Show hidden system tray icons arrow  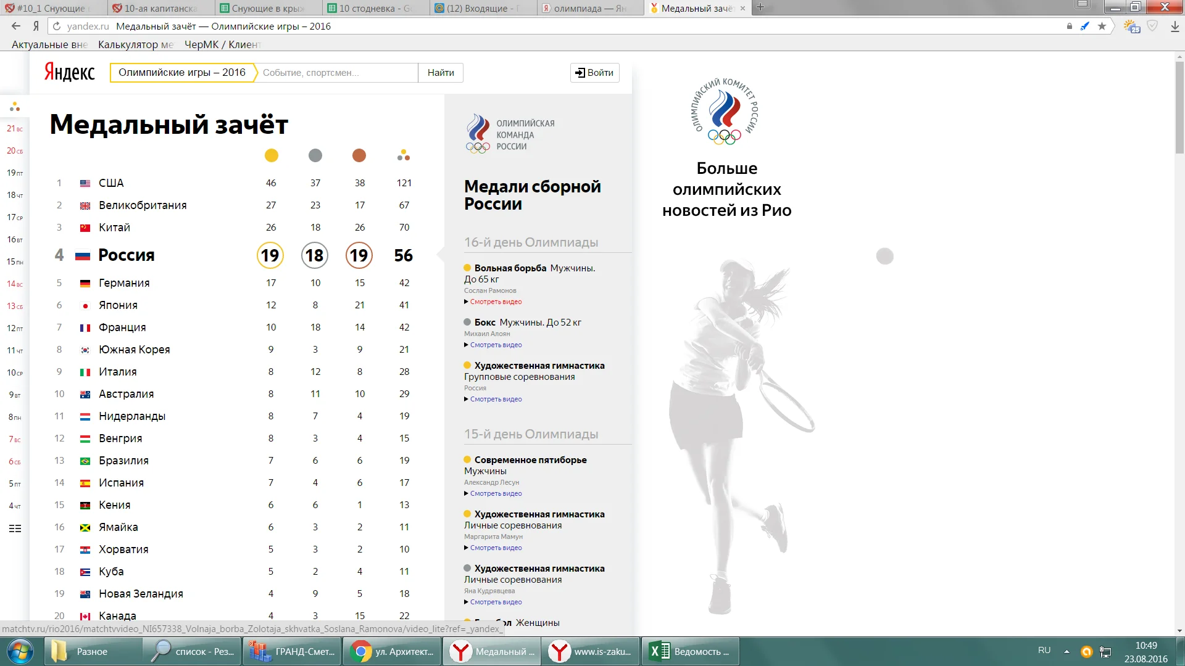1066,651
